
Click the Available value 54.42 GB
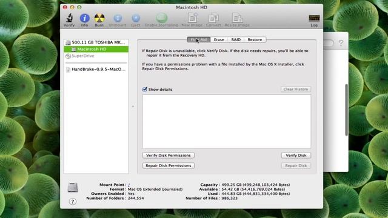(253, 189)
